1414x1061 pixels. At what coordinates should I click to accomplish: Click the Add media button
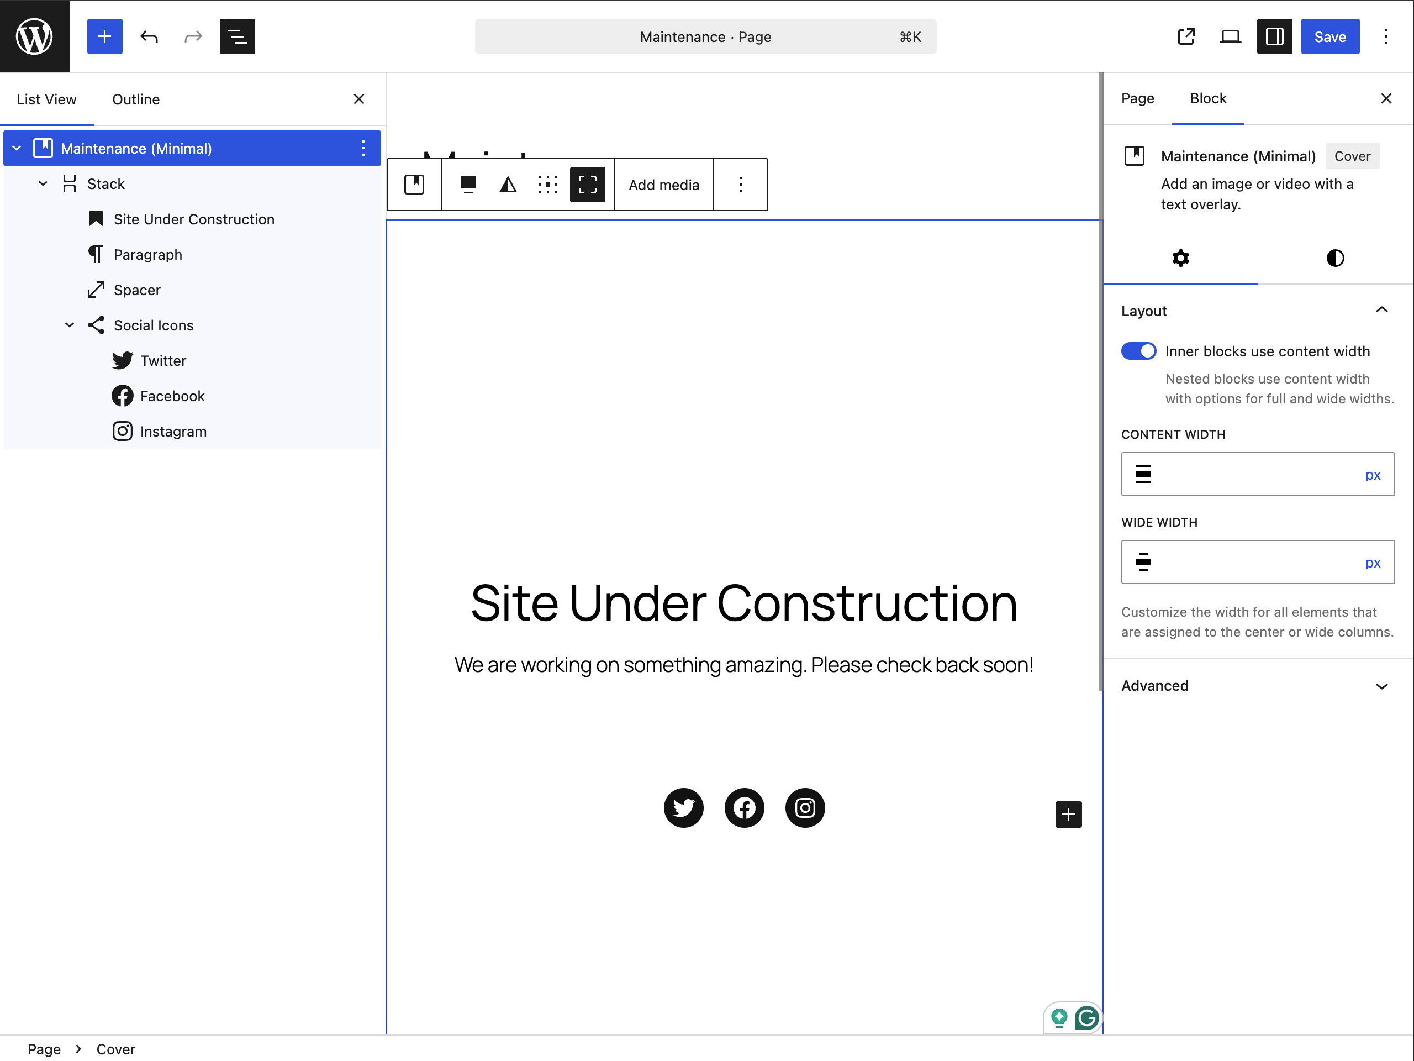point(663,184)
